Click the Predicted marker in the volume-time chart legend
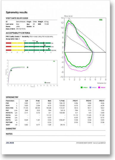This screenshot has width=115, height=160. tap(45, 83)
